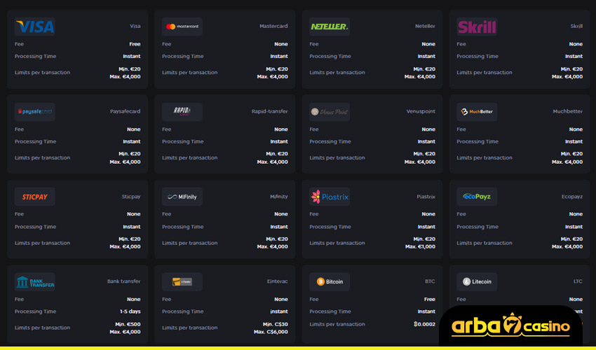The image size is (596, 350).
Task: Choose the ecoPayz logo
Action: pos(477,197)
